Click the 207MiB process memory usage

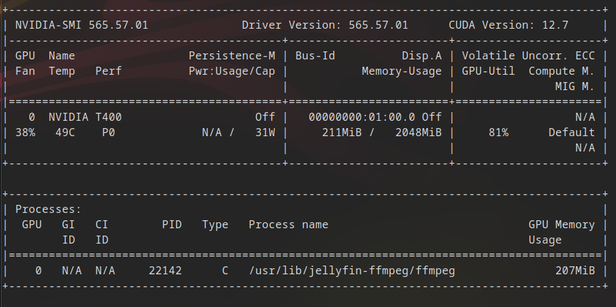575,271
